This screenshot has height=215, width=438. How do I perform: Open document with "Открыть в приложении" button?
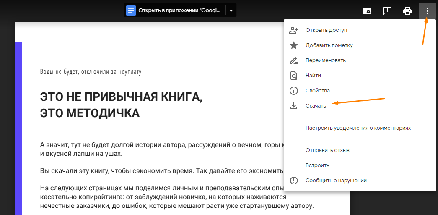point(179,10)
